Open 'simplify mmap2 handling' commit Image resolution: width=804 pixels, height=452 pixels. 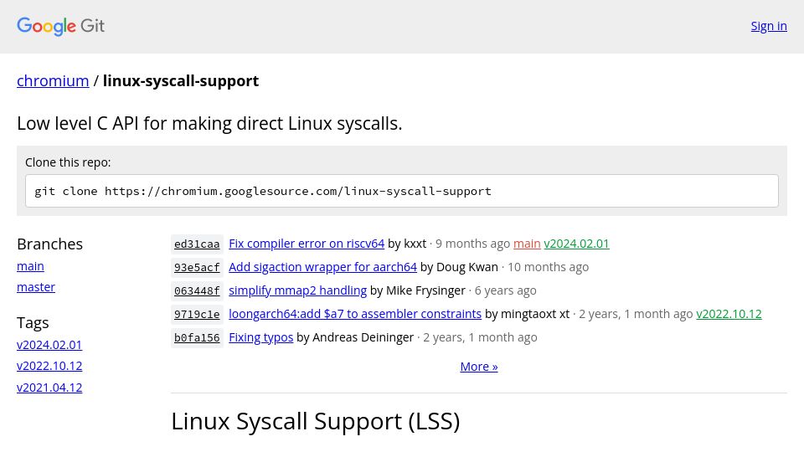298,290
